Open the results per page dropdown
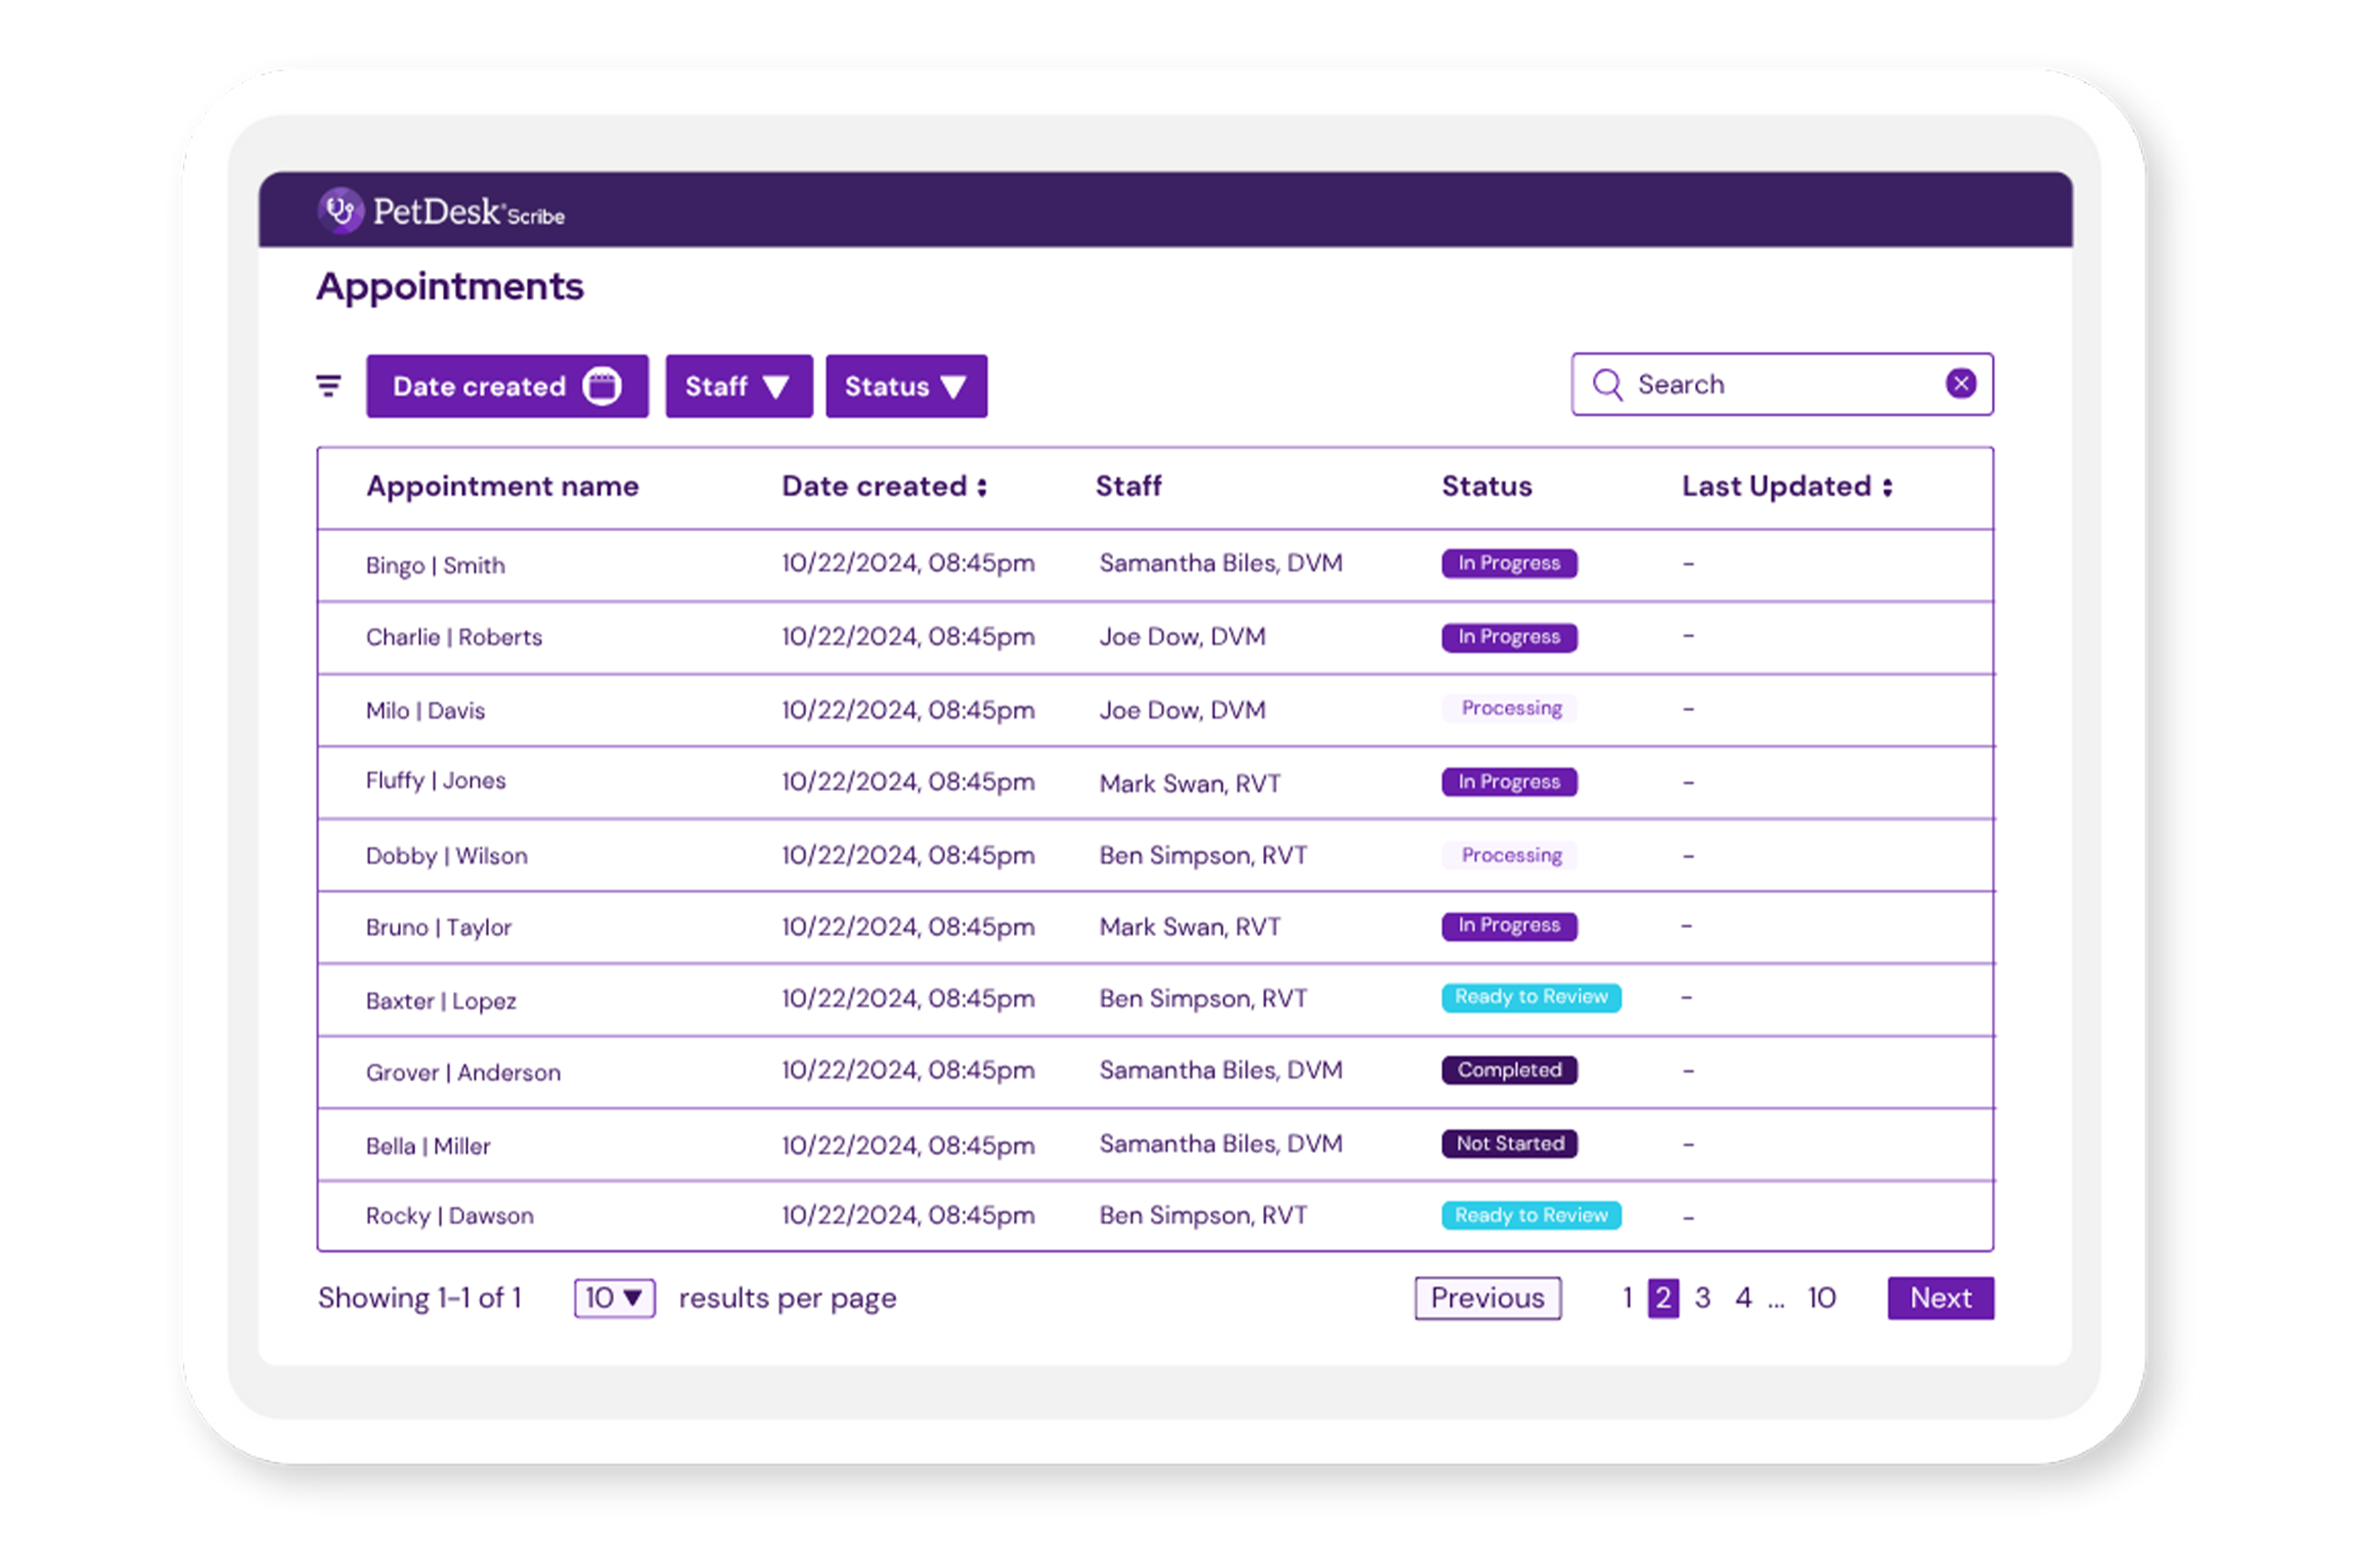Viewport: 2353px width, 1568px height. (x=613, y=1297)
